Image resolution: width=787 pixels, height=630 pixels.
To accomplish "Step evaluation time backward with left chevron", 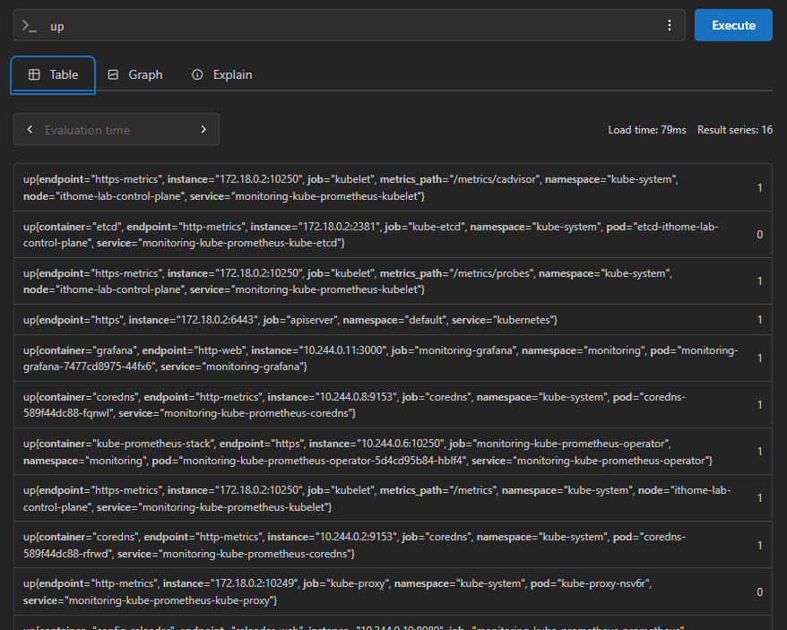I will point(30,130).
